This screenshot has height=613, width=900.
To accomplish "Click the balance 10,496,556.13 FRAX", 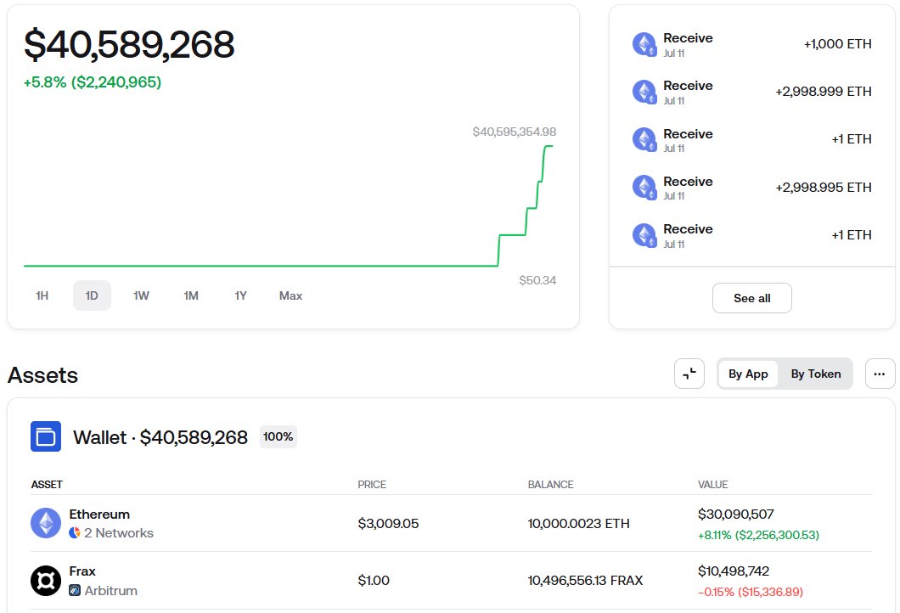I will (586, 580).
